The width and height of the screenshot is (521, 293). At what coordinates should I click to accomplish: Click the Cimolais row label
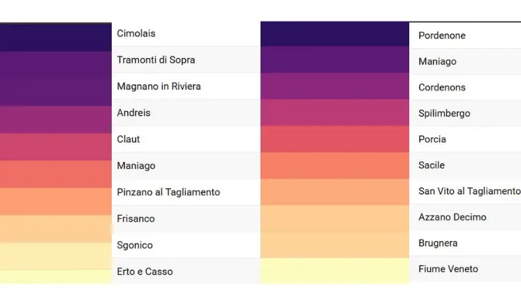[136, 33]
